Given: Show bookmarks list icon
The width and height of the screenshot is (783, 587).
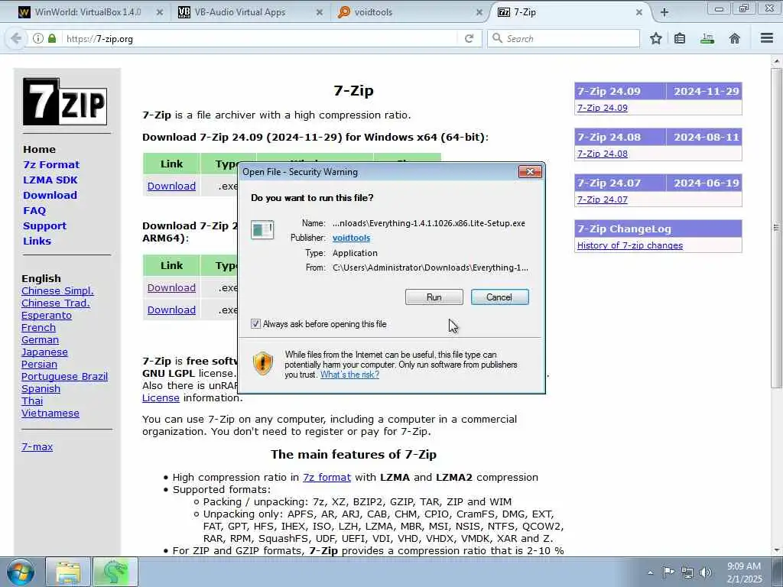Looking at the screenshot, I should pyautogui.click(x=680, y=38).
